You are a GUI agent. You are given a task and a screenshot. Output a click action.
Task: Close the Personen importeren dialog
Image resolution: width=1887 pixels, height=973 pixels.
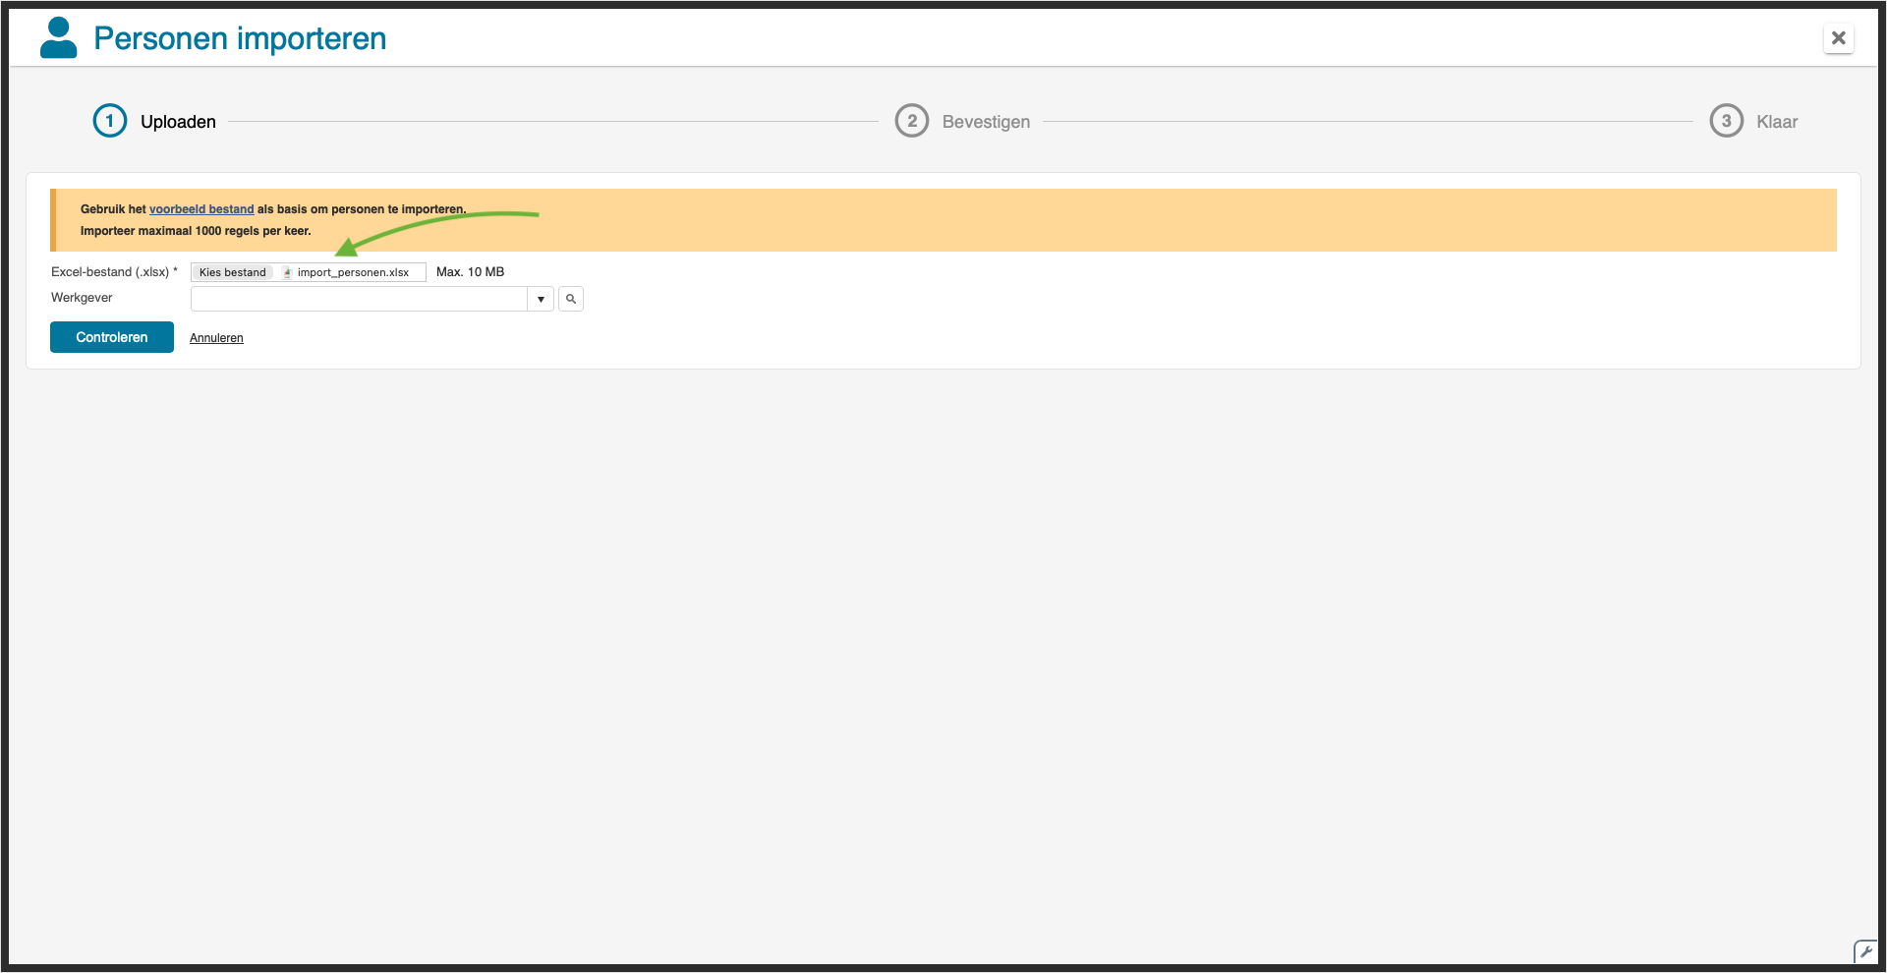tap(1838, 38)
